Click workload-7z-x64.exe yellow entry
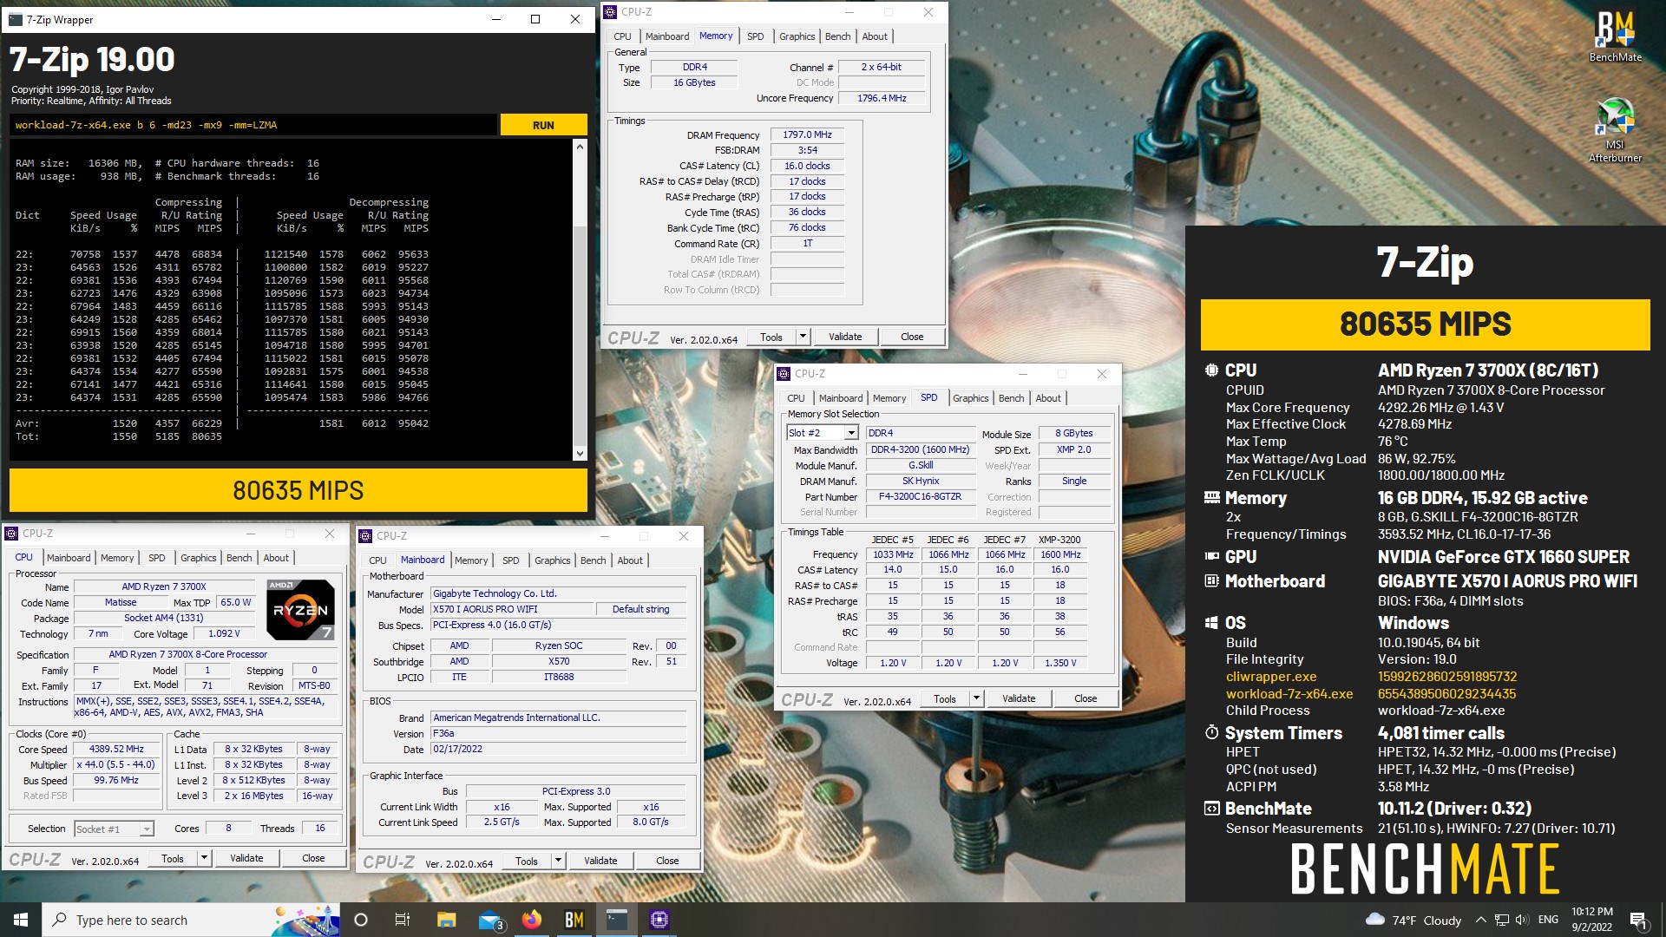Viewport: 1666px width, 937px height. coord(1289,694)
